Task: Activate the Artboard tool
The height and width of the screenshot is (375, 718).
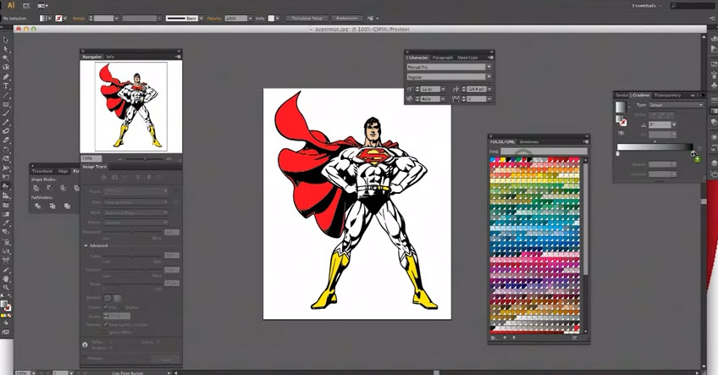Action: (6, 260)
